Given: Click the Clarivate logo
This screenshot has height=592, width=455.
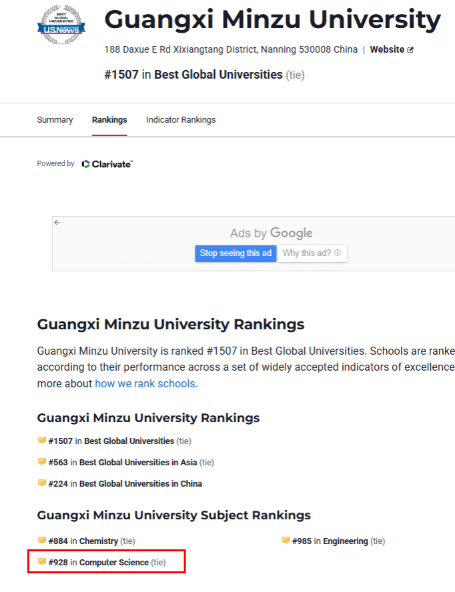Looking at the screenshot, I should point(107,164).
